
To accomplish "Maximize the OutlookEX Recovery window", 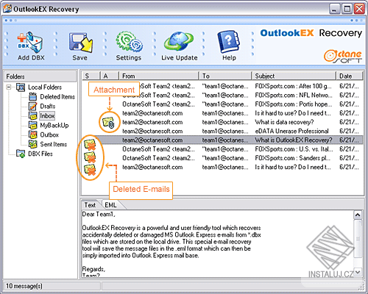I will (x=347, y=9).
